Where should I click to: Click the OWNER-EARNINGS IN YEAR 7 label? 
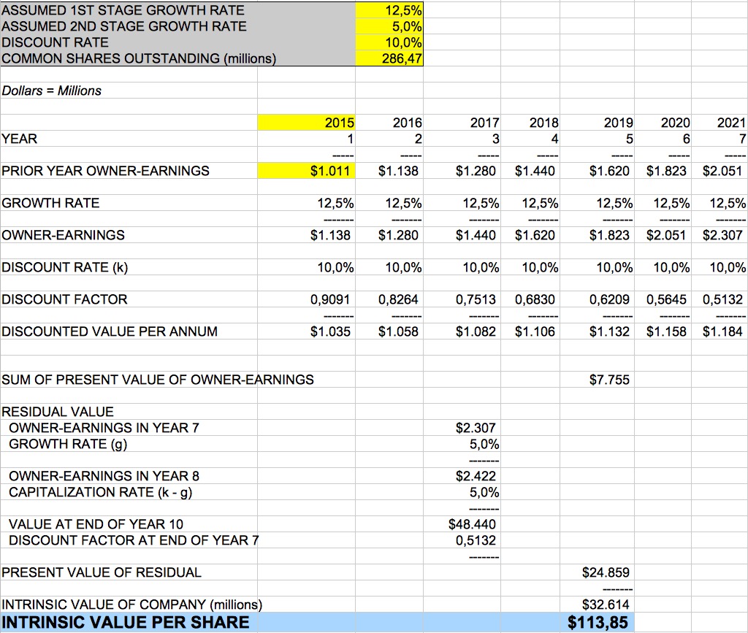coord(104,428)
